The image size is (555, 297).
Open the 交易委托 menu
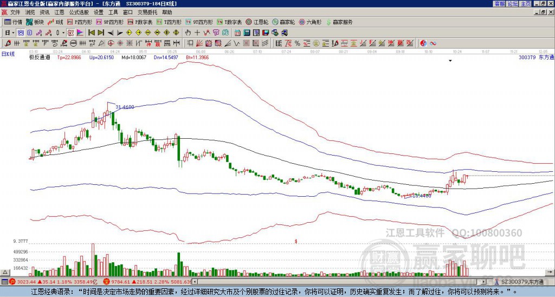pyautogui.click(x=147, y=12)
